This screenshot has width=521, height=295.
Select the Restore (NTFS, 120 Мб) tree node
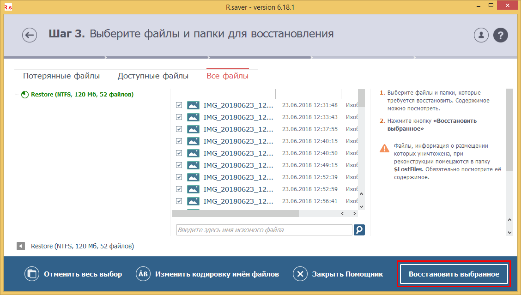pyautogui.click(x=82, y=94)
